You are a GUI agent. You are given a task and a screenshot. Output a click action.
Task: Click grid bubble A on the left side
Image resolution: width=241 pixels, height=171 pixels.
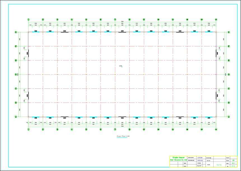click(x=16, y=117)
